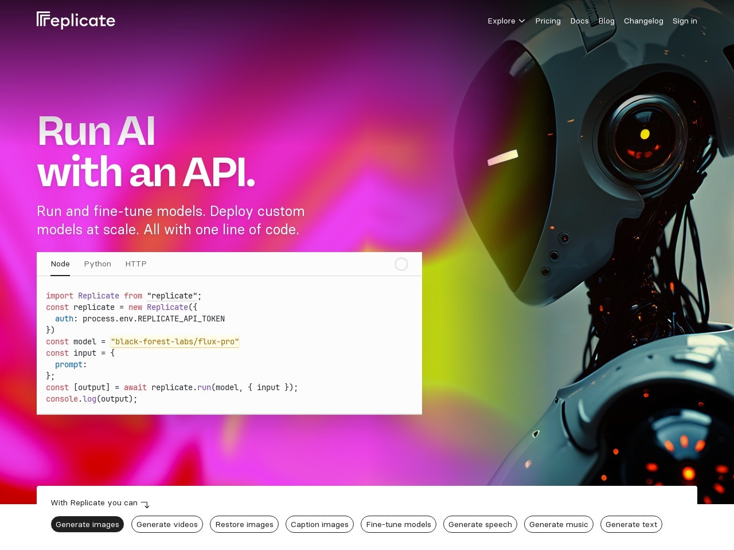Click the circular icon in code panel

click(401, 264)
